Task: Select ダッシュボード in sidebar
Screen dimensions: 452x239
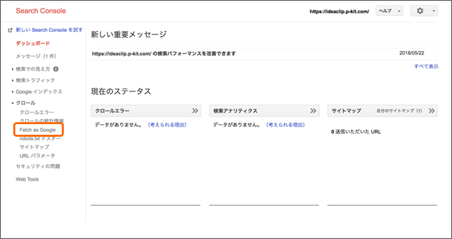Action: click(x=33, y=43)
